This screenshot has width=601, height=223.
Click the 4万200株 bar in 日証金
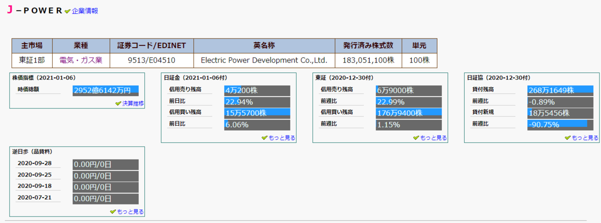[257, 90]
